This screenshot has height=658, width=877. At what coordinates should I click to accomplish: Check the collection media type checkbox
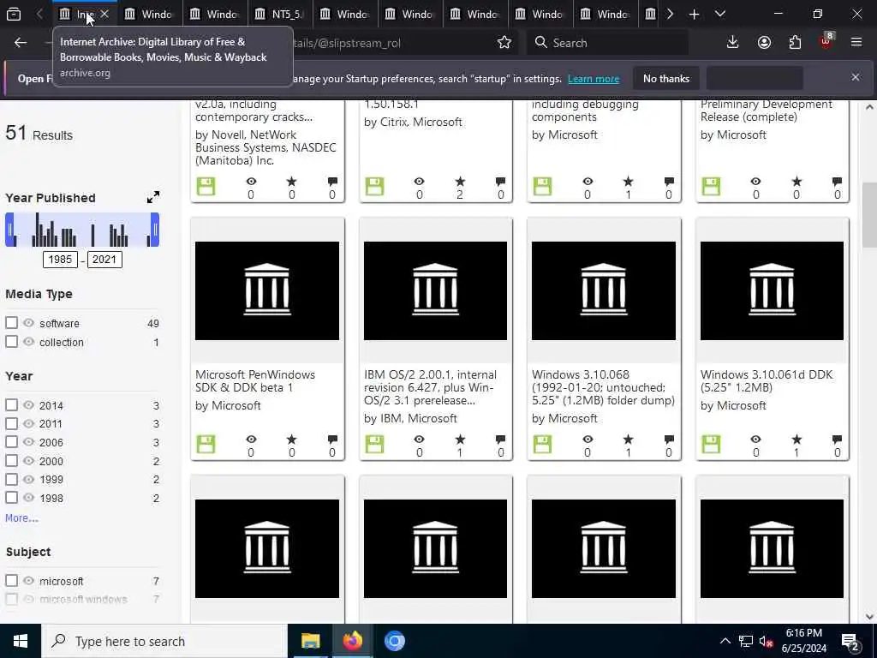point(11,341)
